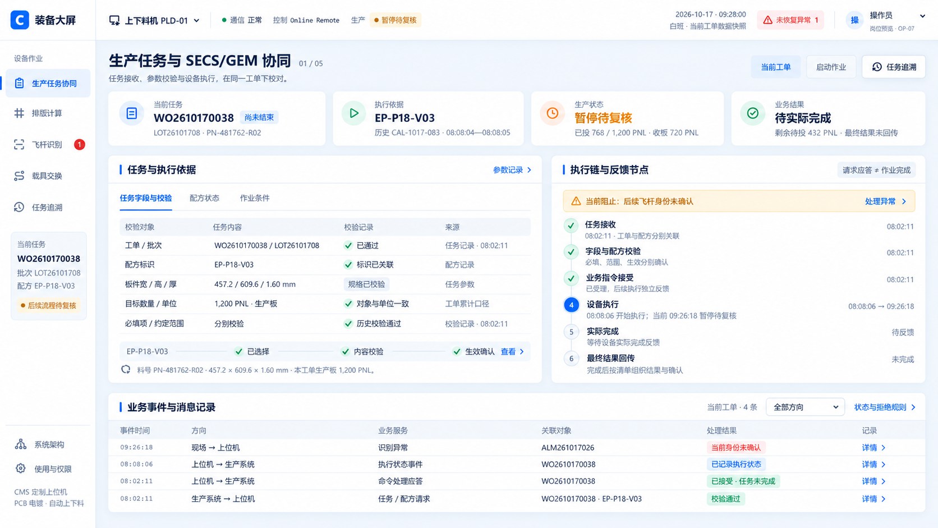This screenshot has width=938, height=528.
Task: Switch to the 作业条件 tab
Action: point(255,198)
